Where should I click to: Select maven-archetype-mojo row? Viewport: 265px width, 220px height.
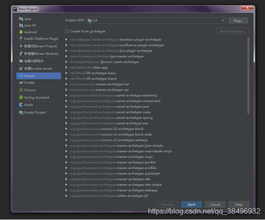(x=155, y=157)
